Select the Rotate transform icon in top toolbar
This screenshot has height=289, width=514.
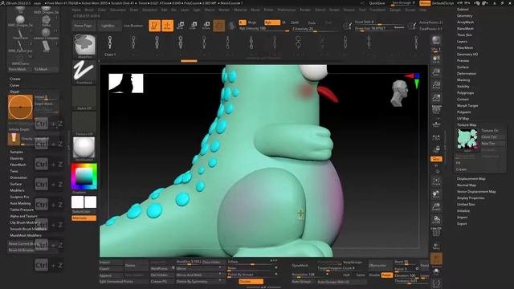[x=206, y=26]
